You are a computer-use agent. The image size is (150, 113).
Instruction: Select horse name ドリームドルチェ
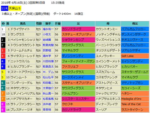tap(22, 51)
